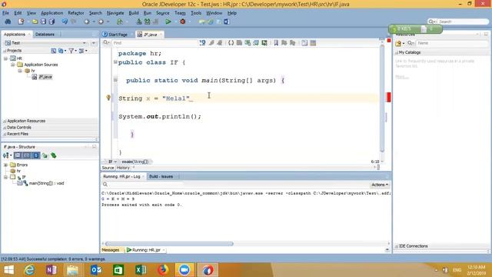Click the editor vertical scrollbar
The height and width of the screenshot is (277, 492).
(382, 98)
